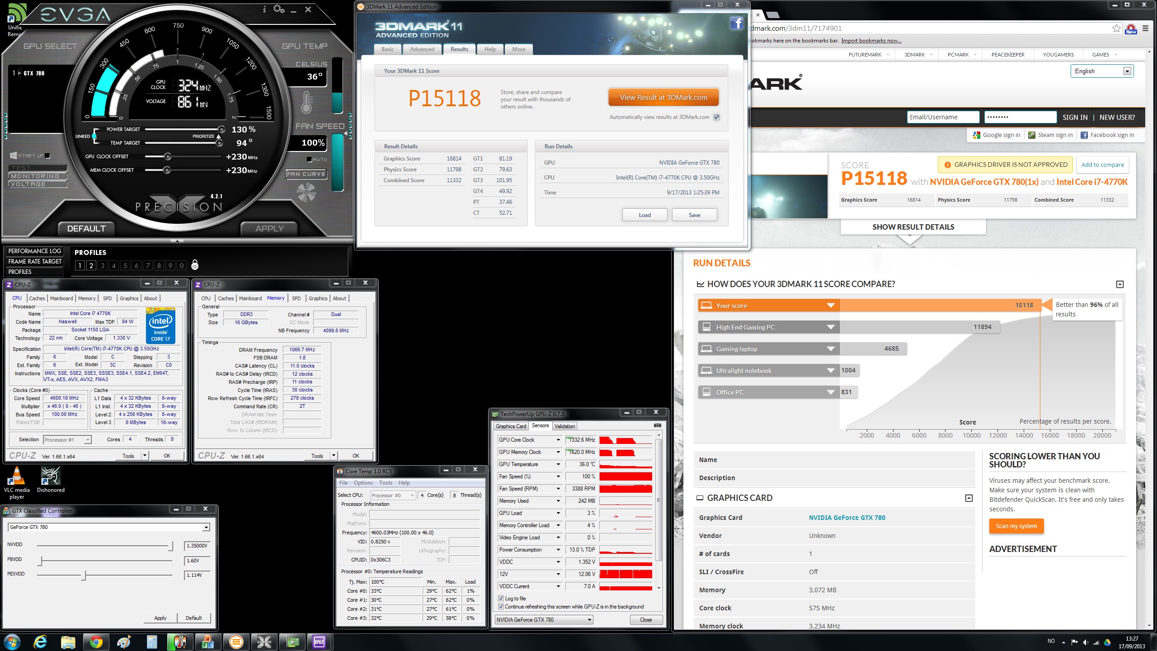Expand the High End Gaming PC comparison
Image resolution: width=1157 pixels, height=651 pixels.
click(830, 327)
